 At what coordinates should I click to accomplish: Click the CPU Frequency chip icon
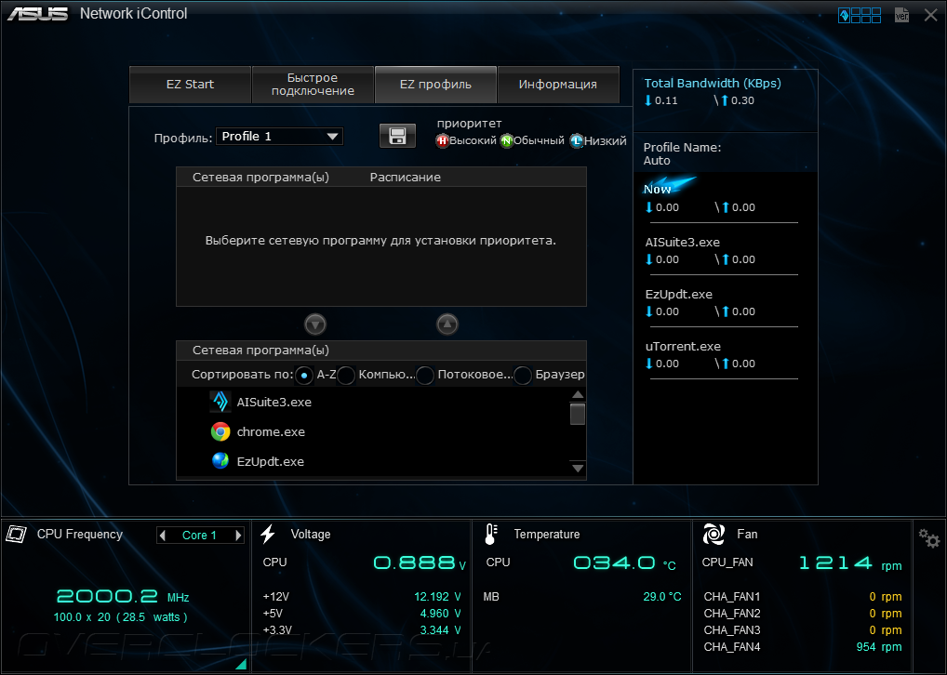click(x=17, y=534)
